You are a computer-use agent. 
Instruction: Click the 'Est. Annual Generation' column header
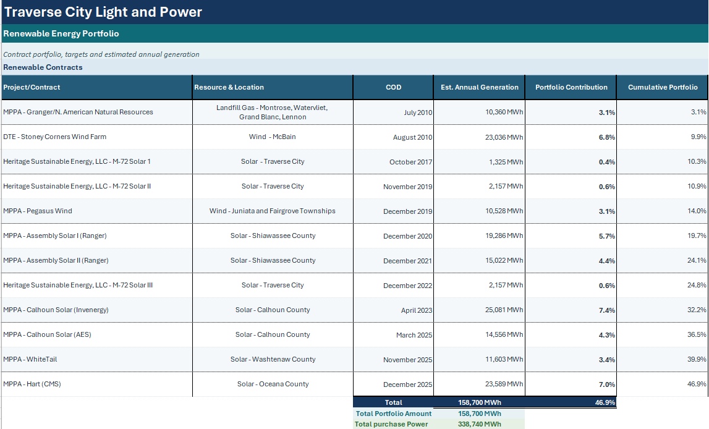point(480,87)
